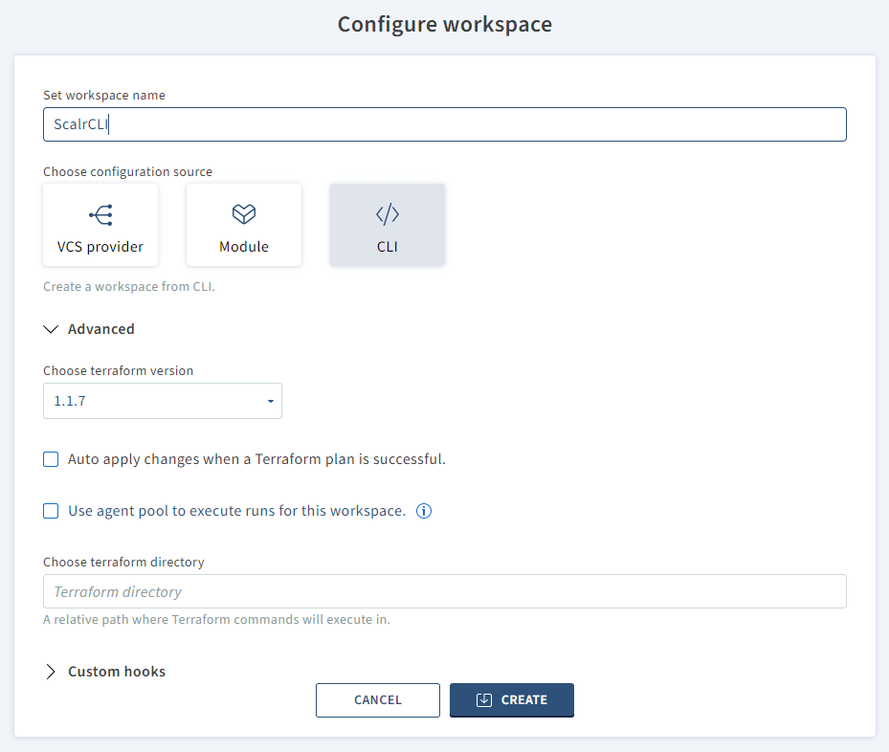Viewport: 889px width, 752px height.
Task: Select the VCS provider configuration source icon
Action: click(x=100, y=224)
